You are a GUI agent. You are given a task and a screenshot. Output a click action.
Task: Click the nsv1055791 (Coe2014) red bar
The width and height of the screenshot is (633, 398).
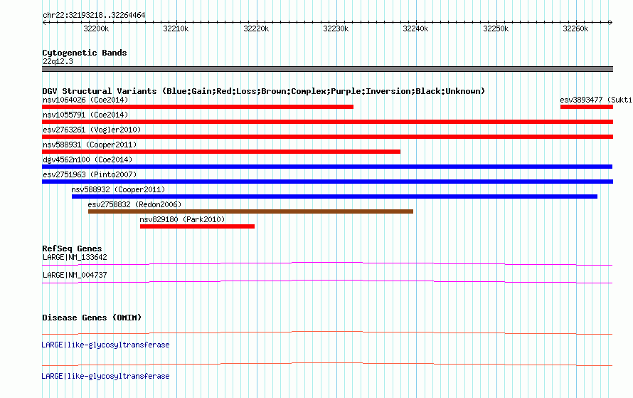327,122
